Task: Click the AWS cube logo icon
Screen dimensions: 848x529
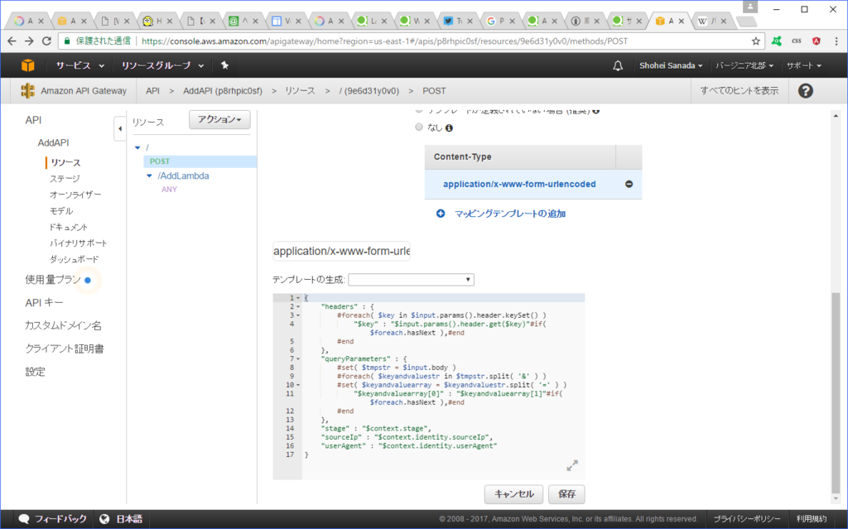Action: [27, 65]
